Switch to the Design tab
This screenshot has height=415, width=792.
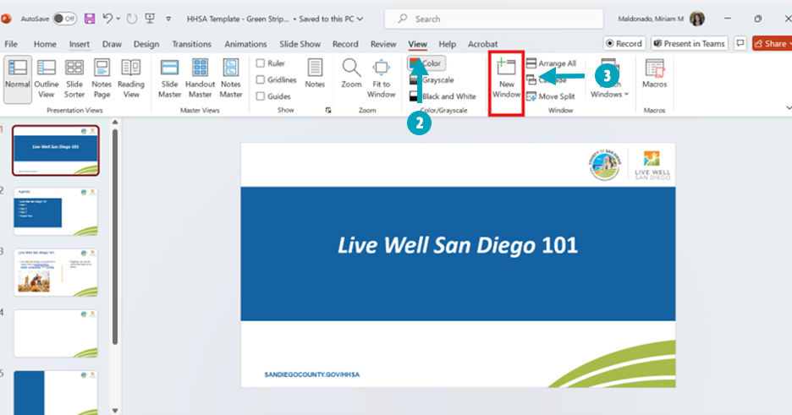146,44
